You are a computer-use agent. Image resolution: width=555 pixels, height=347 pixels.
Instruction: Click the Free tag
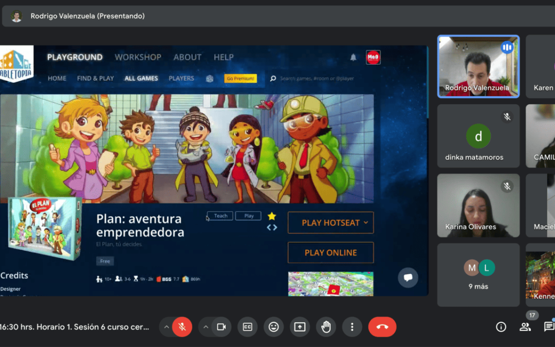pos(105,261)
